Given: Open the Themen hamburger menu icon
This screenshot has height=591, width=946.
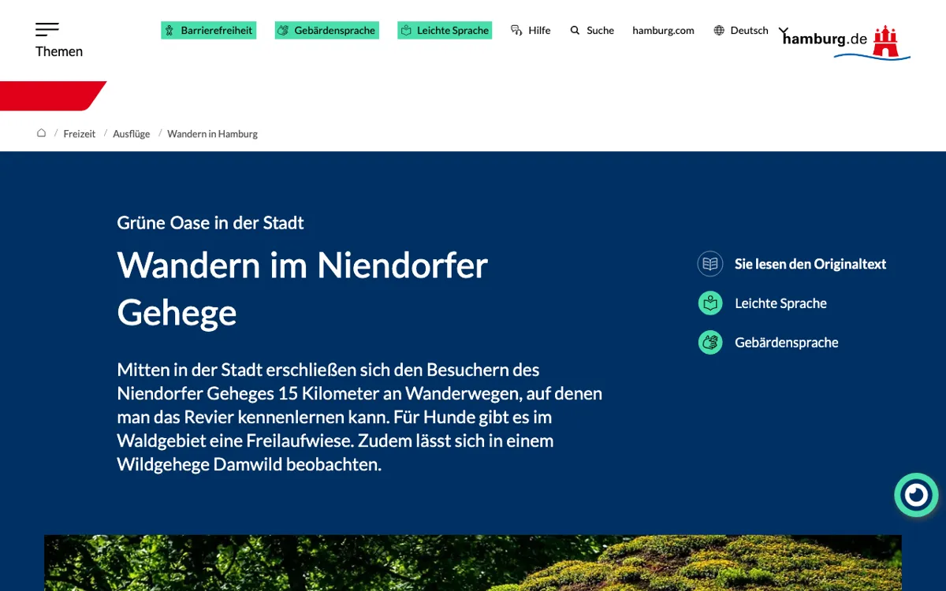Looking at the screenshot, I should 47,30.
